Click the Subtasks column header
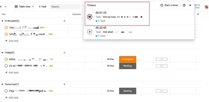 click(76, 14)
